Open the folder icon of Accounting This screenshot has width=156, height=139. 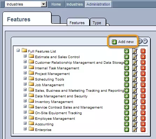coord(31,123)
